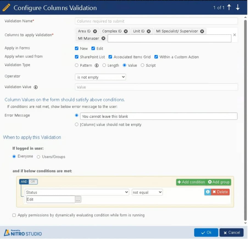Remove the MI Specialist/ Supervisor tag
Viewport: 248px width, 239px height.
(202, 31)
